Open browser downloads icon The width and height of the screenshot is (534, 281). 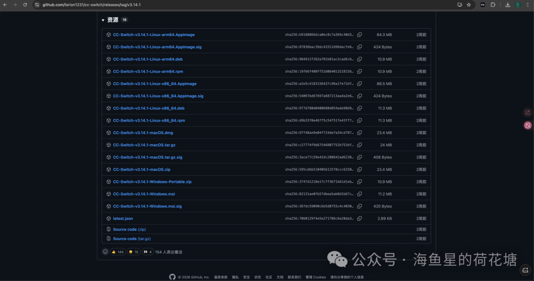click(507, 5)
